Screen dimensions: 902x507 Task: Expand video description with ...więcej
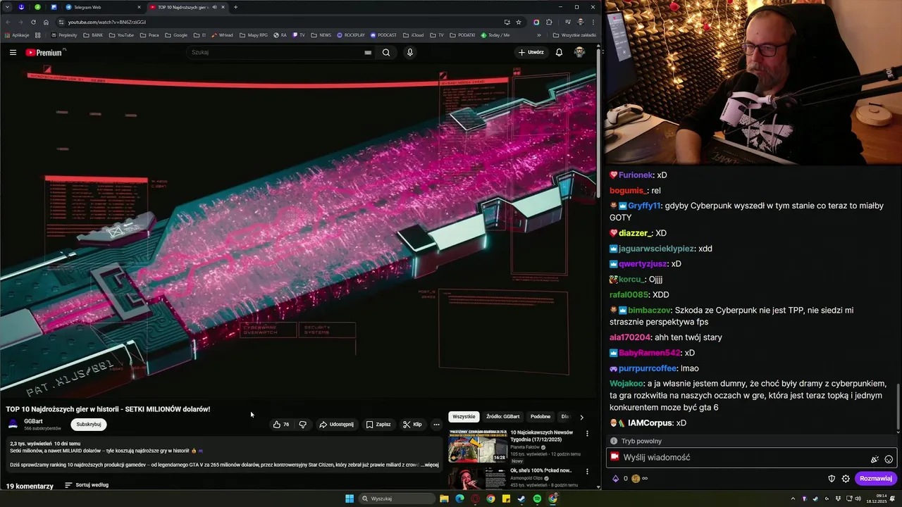pyautogui.click(x=431, y=465)
